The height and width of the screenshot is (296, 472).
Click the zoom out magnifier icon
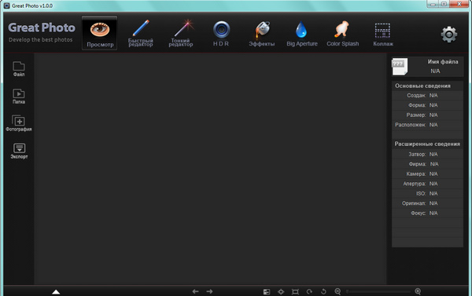click(x=337, y=291)
